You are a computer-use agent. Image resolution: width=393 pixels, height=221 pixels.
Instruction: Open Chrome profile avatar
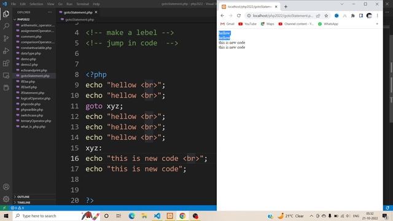pos(369,15)
